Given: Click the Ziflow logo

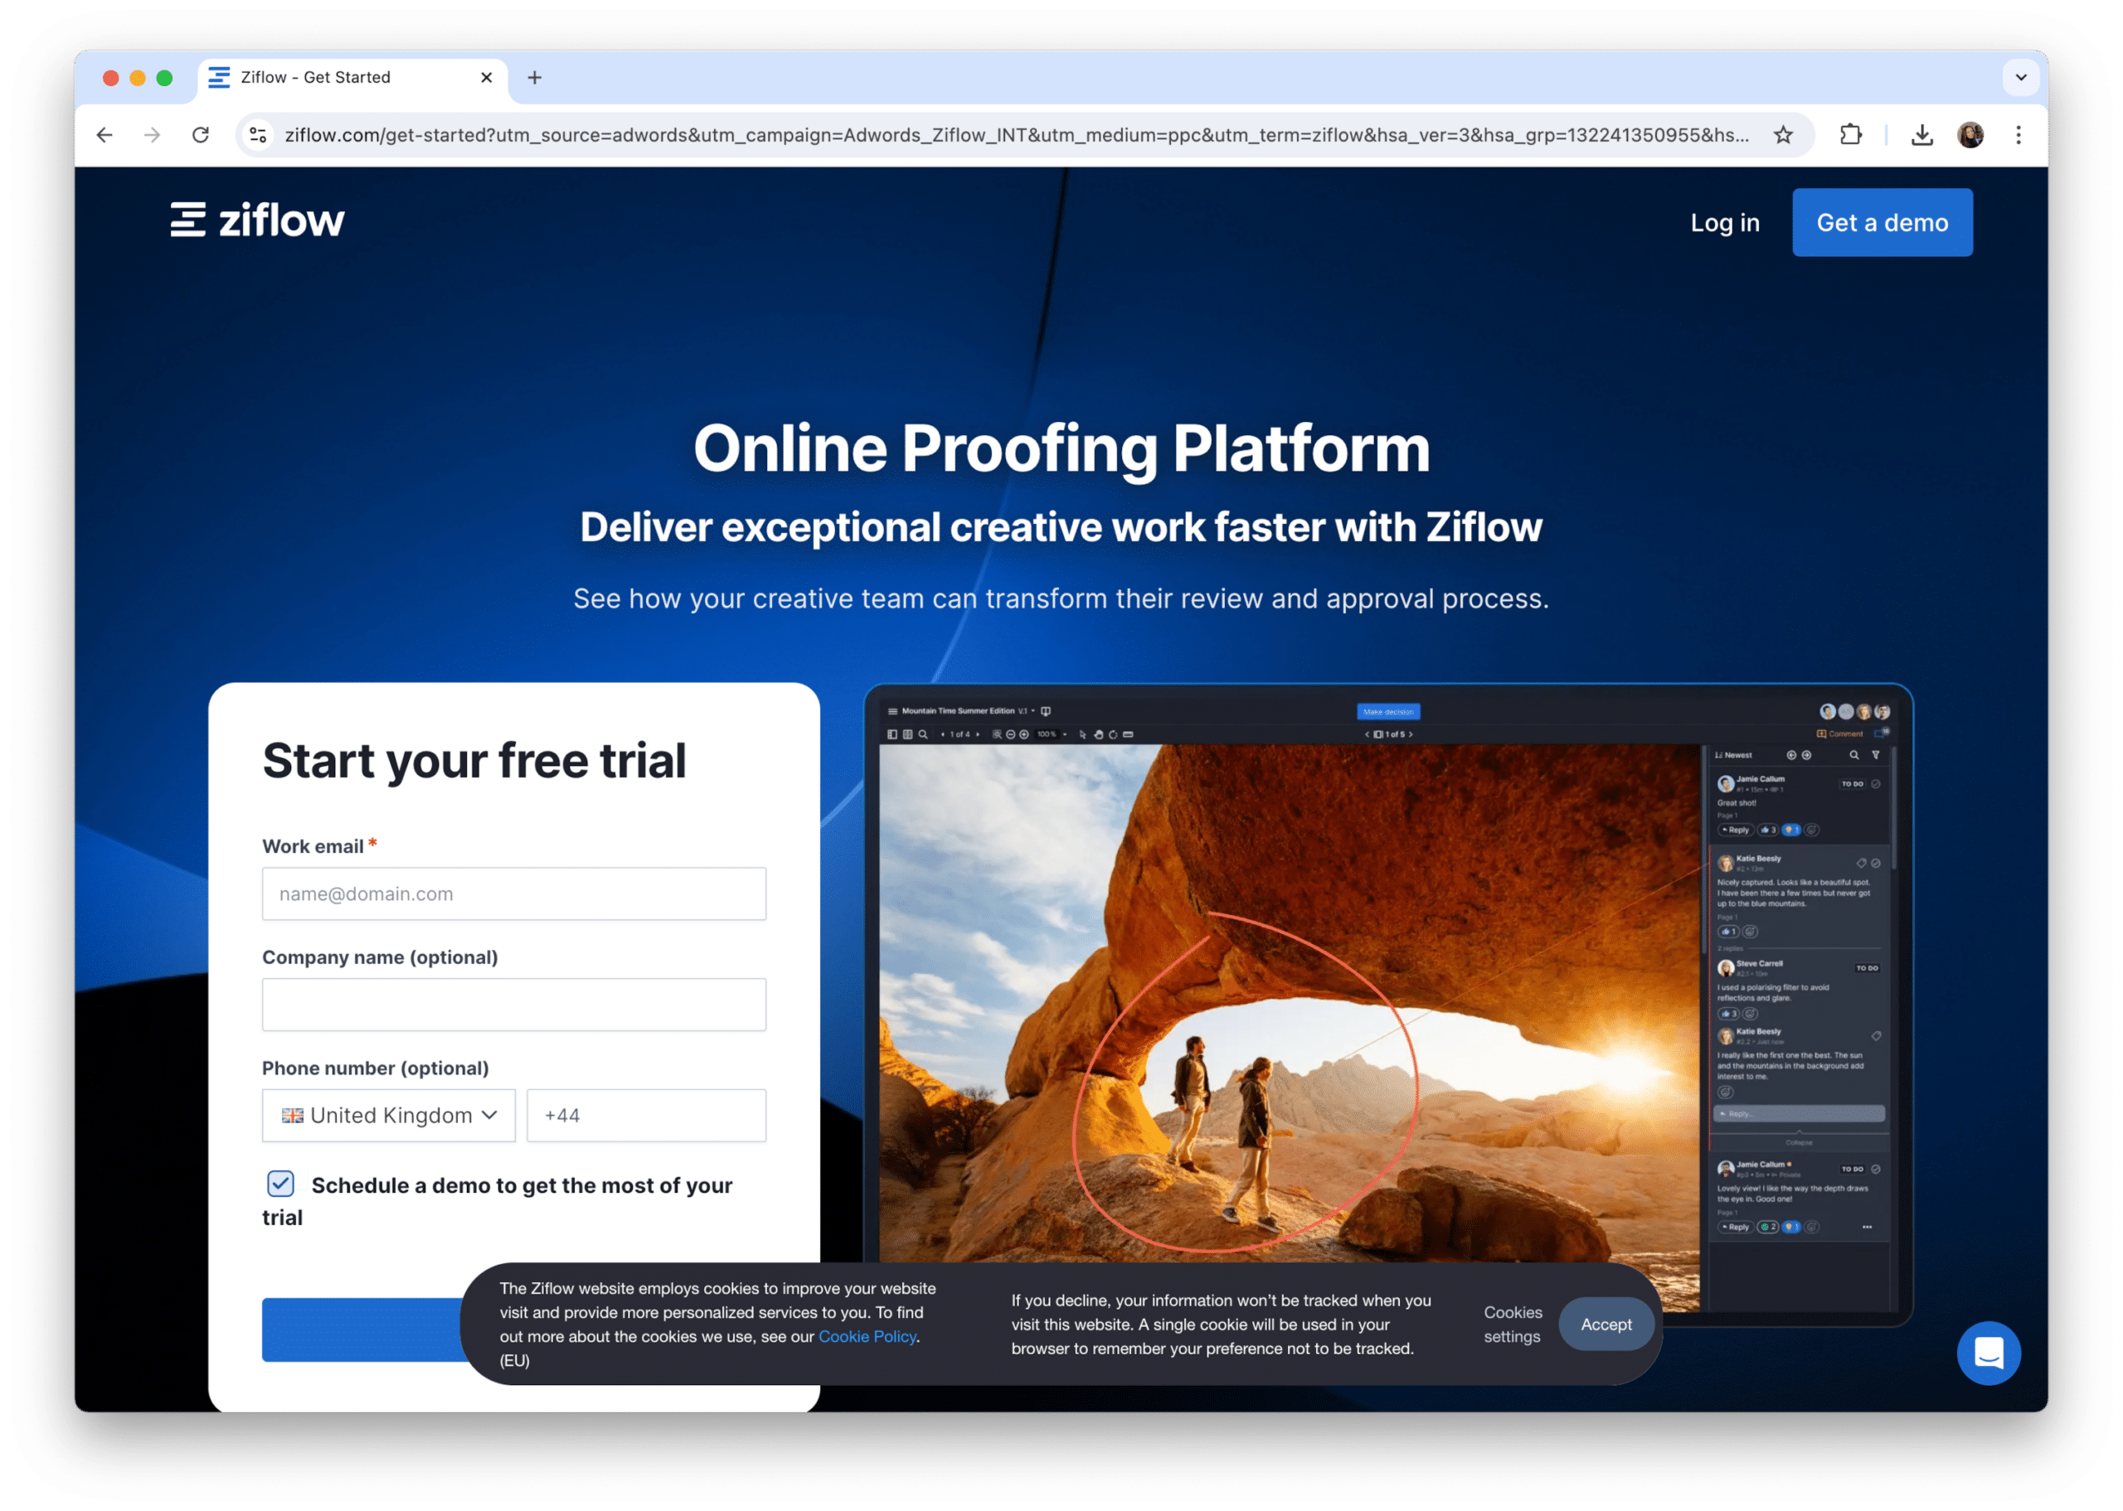Looking at the screenshot, I should (x=257, y=220).
